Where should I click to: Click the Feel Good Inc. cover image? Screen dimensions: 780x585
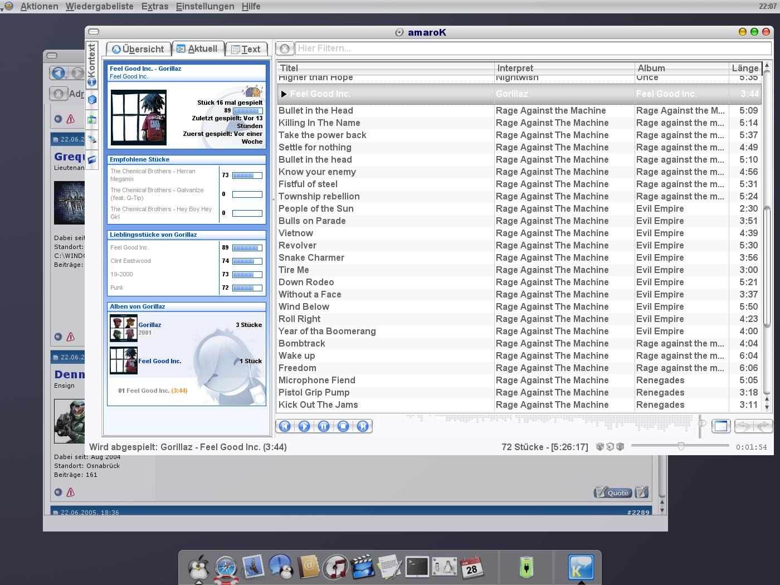coord(139,118)
